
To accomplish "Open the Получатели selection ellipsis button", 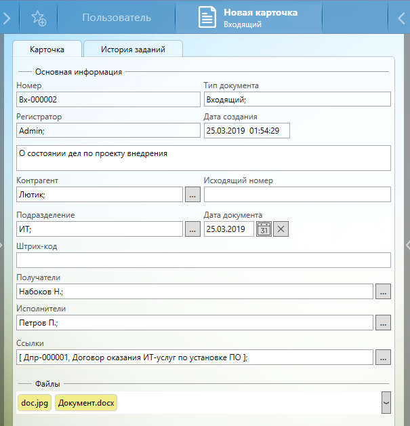I will pyautogui.click(x=384, y=292).
